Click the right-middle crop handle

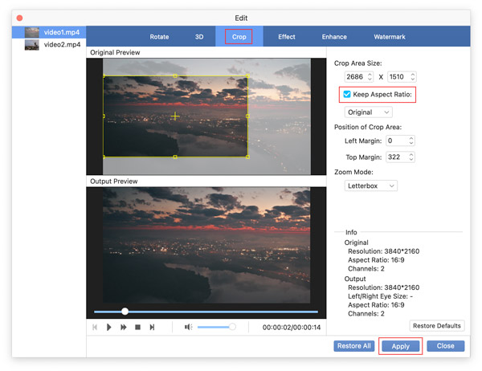[x=247, y=116]
